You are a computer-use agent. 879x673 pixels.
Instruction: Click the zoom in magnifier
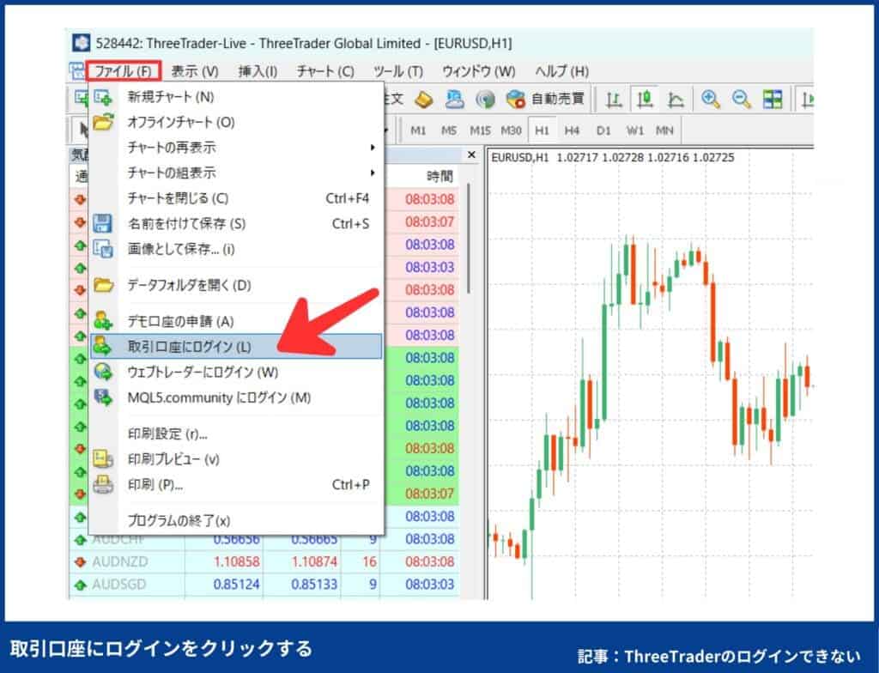point(711,100)
